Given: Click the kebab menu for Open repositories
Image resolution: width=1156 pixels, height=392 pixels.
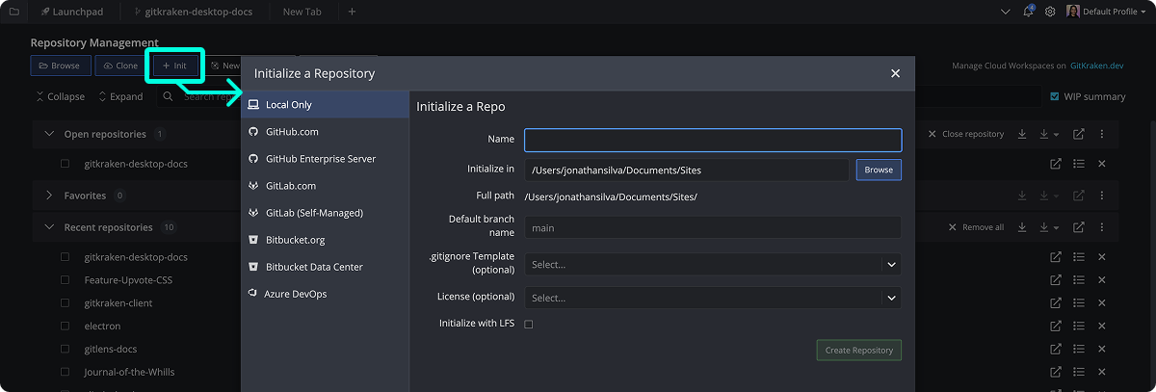Looking at the screenshot, I should [x=1102, y=134].
